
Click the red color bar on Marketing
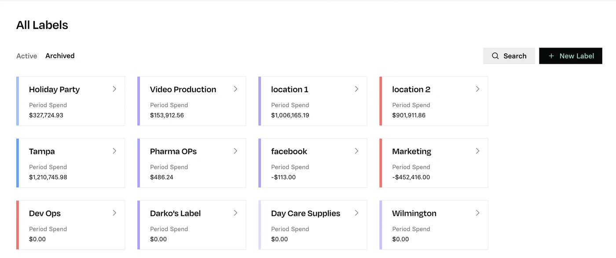381,163
